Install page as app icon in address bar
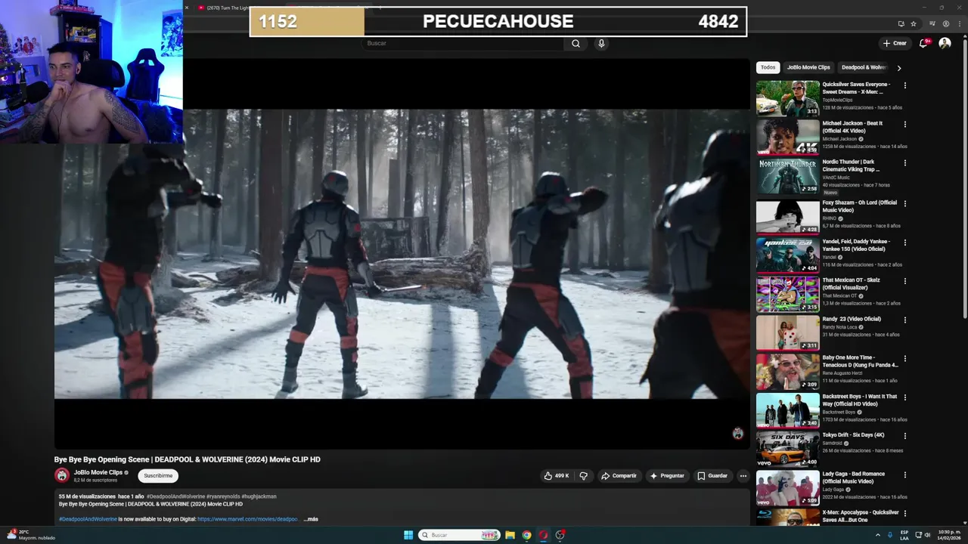The height and width of the screenshot is (544, 968). coord(901,23)
